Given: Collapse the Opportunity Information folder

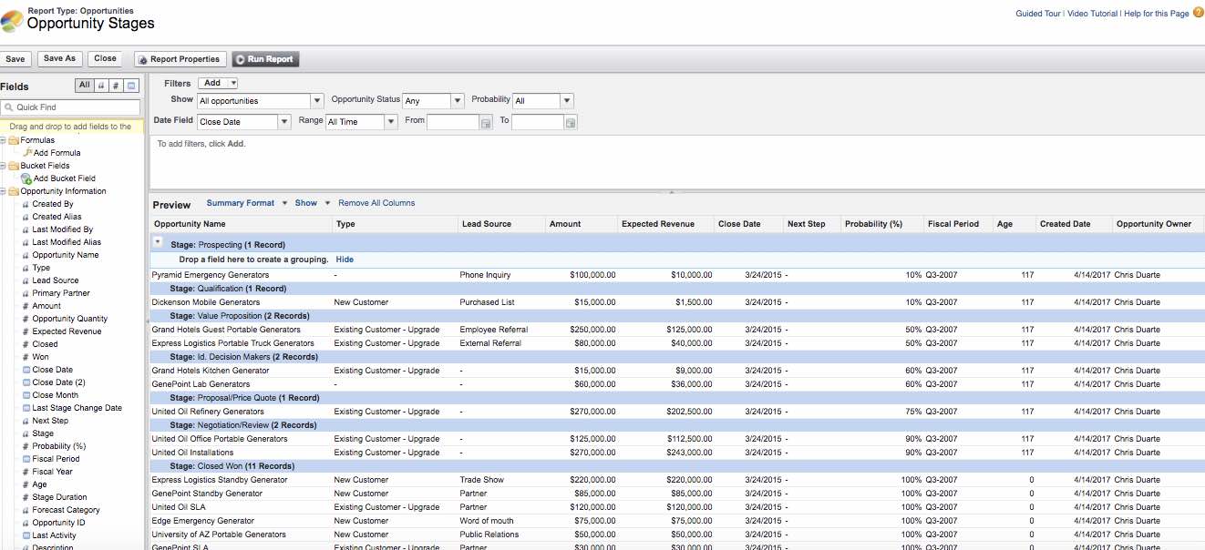Looking at the screenshot, I should [4, 191].
